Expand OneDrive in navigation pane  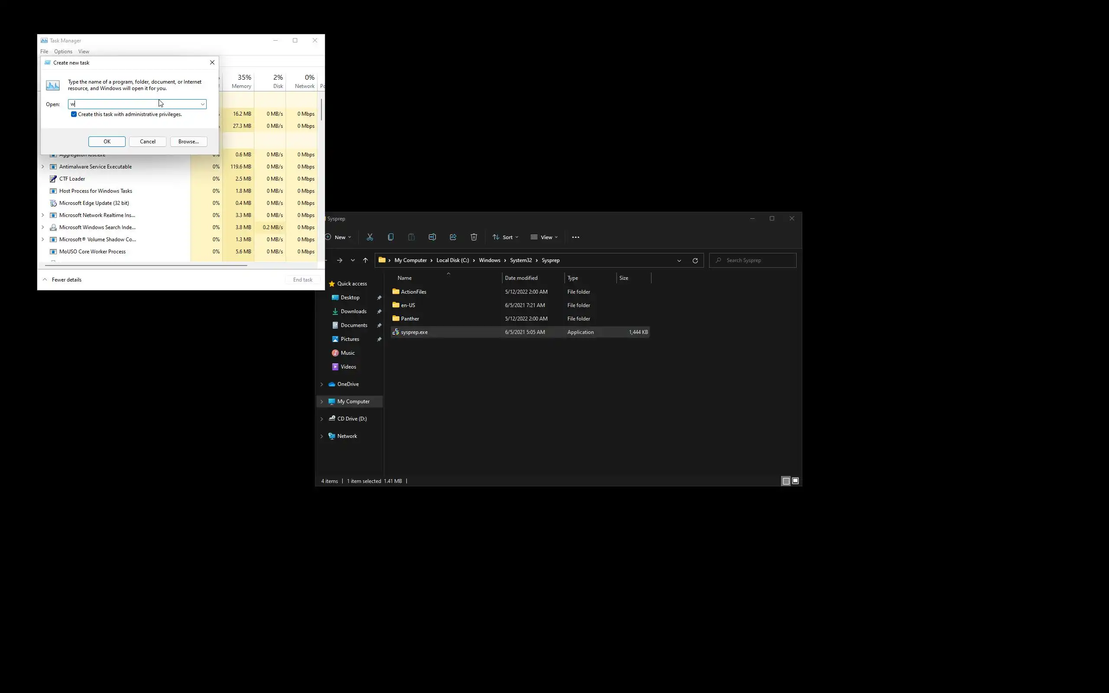(x=321, y=384)
